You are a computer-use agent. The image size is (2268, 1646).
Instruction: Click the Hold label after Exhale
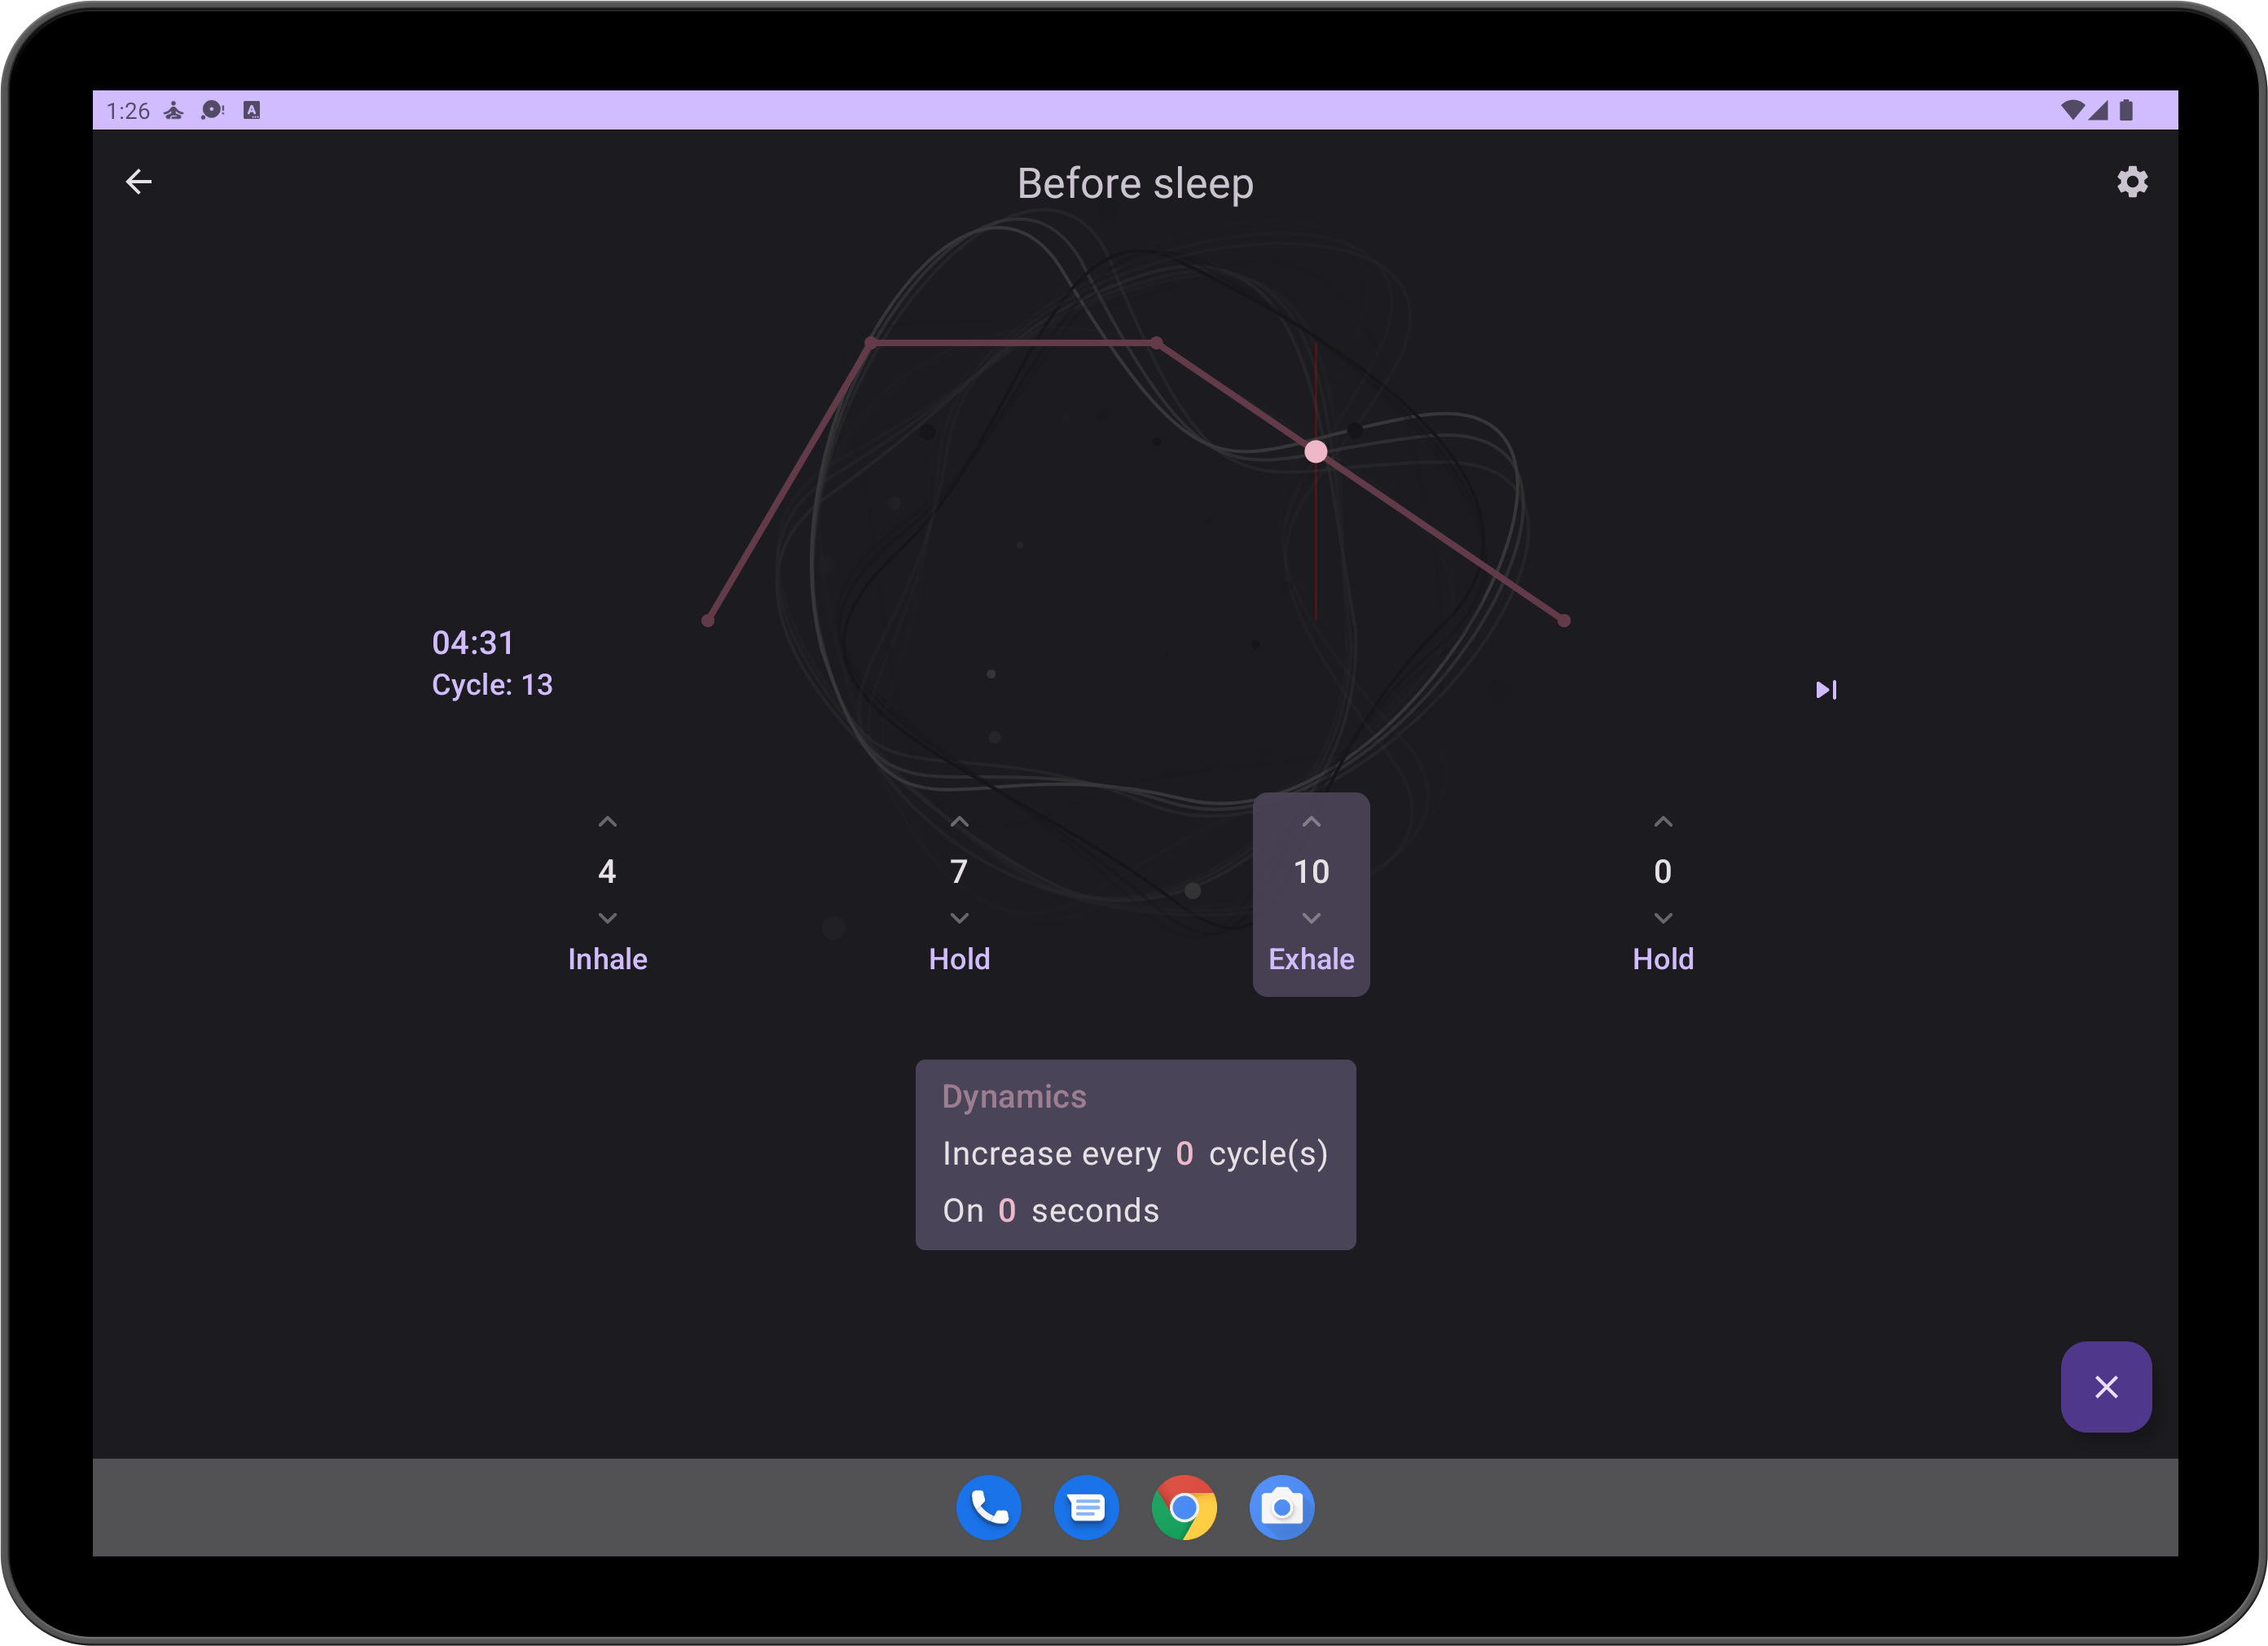1663,959
